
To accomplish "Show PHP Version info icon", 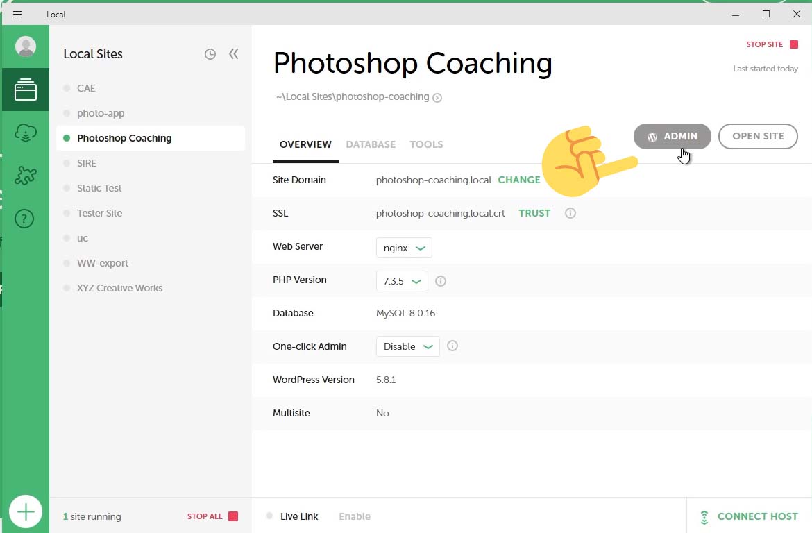I will coord(441,281).
